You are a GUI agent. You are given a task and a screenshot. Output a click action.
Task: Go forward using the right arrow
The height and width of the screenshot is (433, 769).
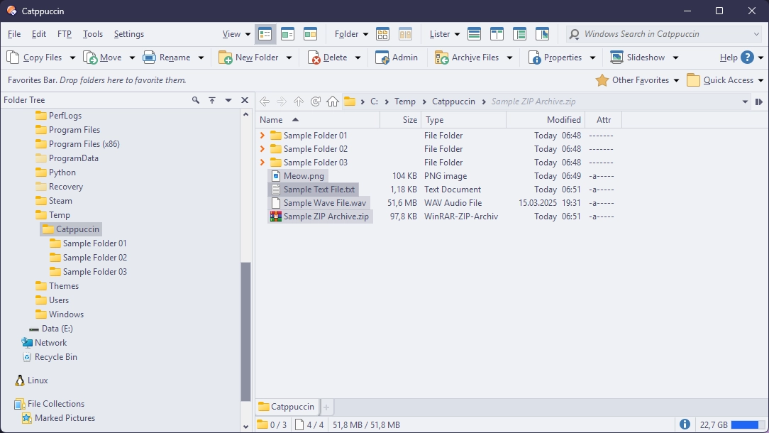[x=282, y=102]
